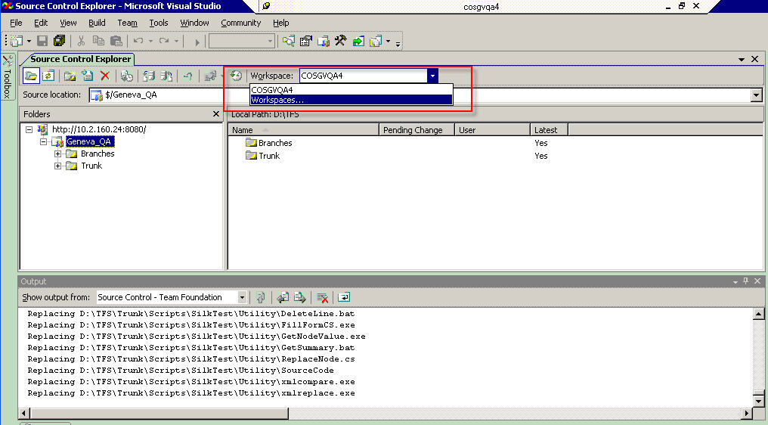The width and height of the screenshot is (768, 425).
Task: Click the Find in Files magnifier icon
Action: (x=289, y=41)
